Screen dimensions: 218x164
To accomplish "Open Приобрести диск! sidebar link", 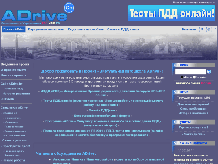I will click(16, 146).
